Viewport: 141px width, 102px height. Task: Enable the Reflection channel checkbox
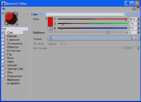[x=3, y=47]
